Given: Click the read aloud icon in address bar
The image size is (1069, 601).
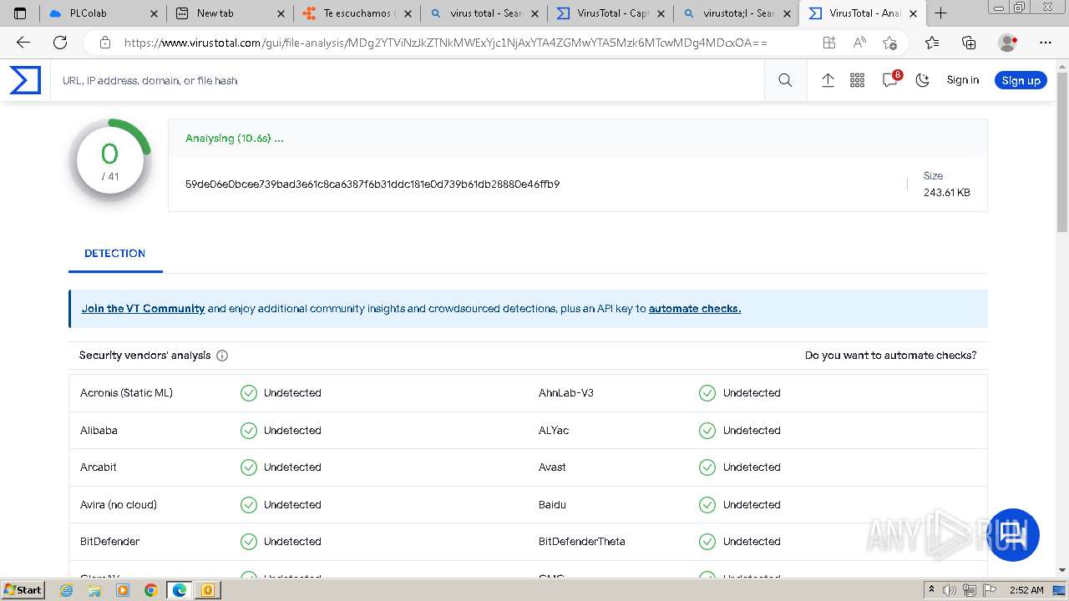Looking at the screenshot, I should pyautogui.click(x=859, y=43).
